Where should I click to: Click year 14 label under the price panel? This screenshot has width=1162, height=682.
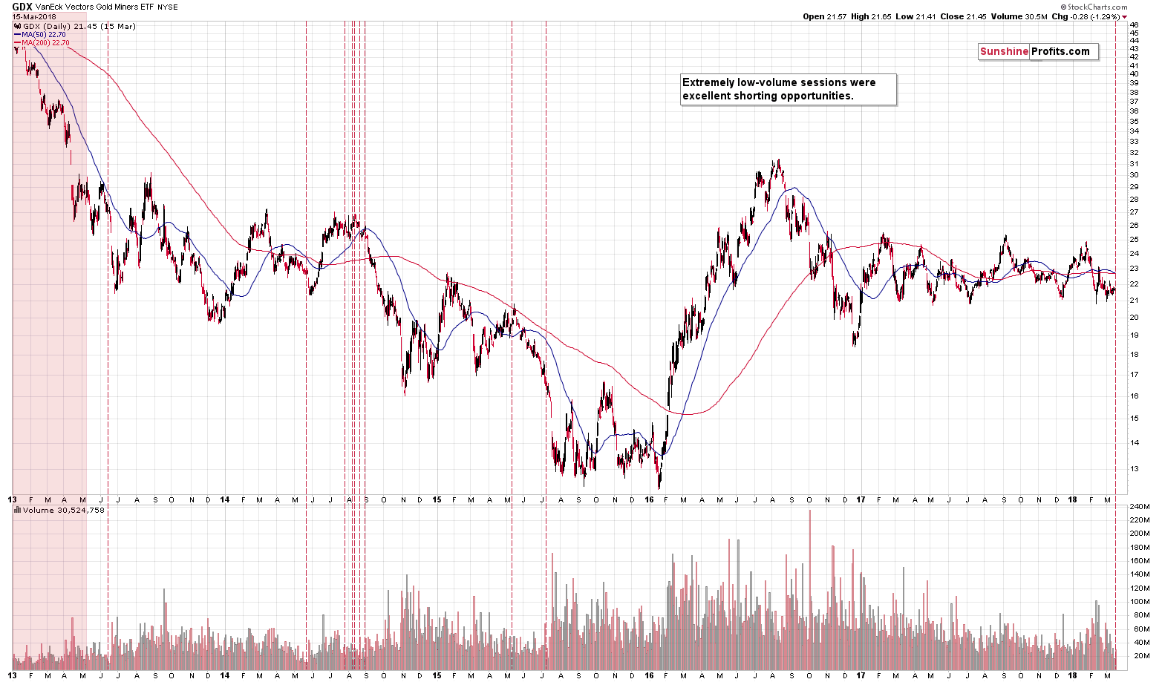click(x=224, y=500)
